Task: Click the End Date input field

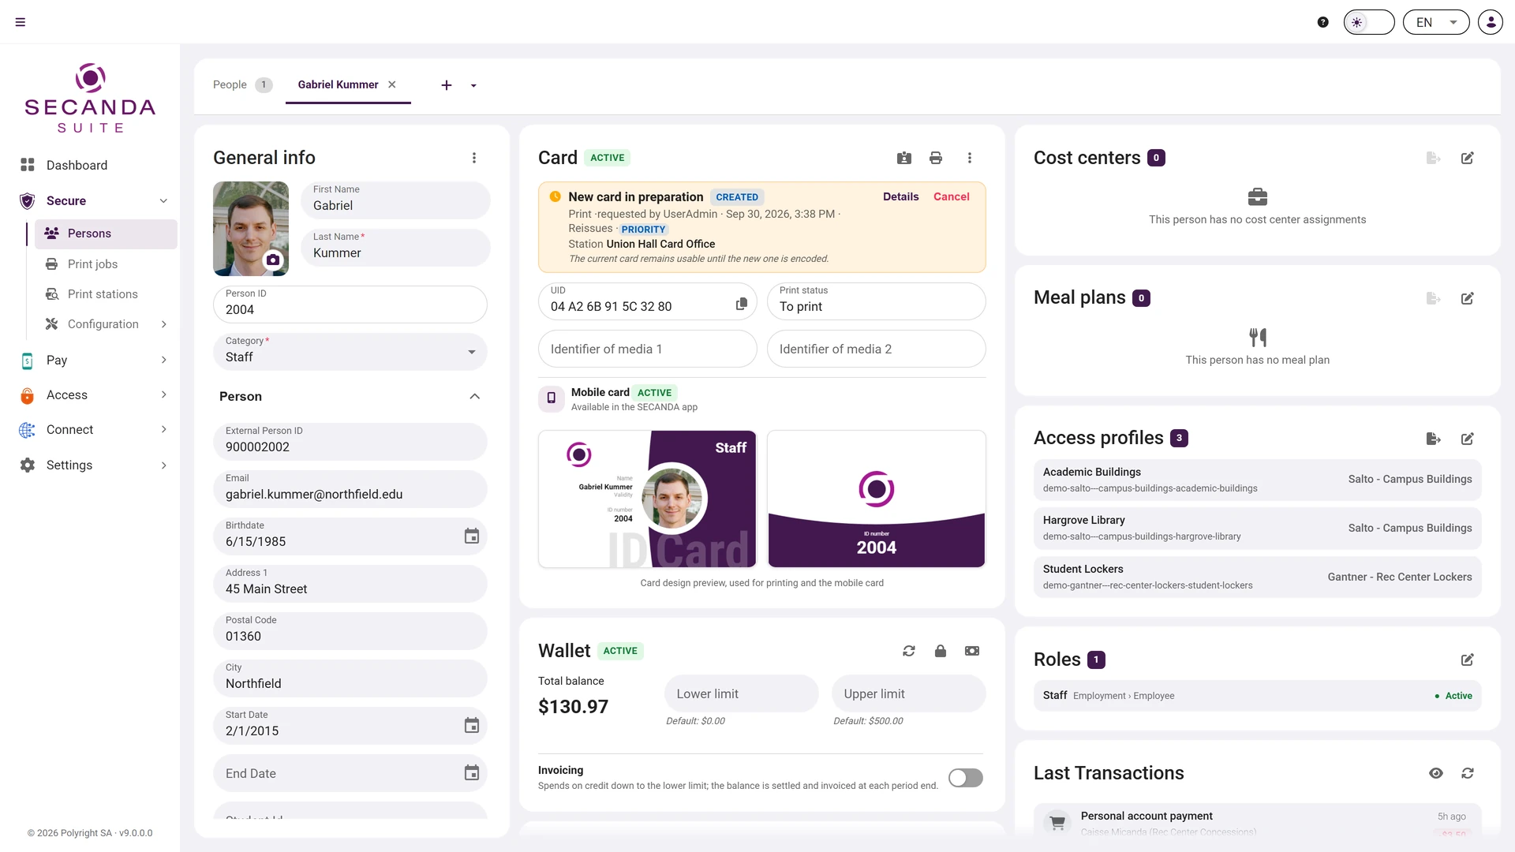Action: tap(350, 773)
